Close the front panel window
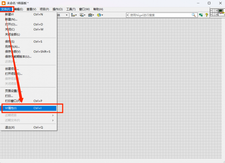 [220, 3]
